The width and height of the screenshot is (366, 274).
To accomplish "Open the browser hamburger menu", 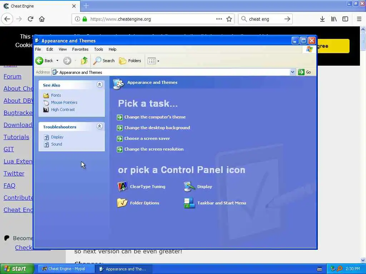I will tap(359, 19).
